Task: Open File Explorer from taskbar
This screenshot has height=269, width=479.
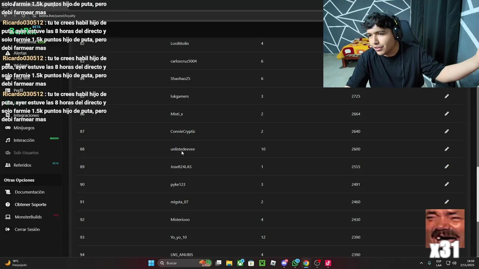Action: point(229,263)
